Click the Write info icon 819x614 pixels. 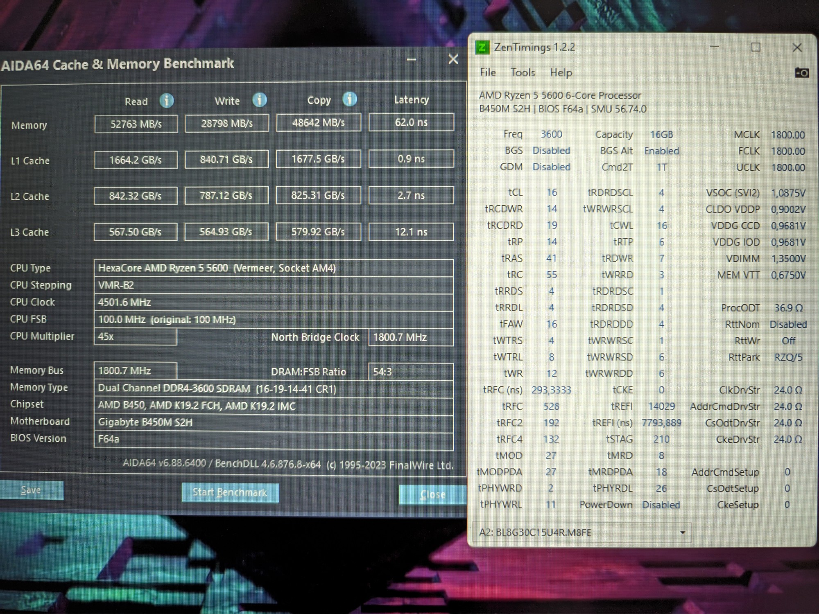point(260,99)
